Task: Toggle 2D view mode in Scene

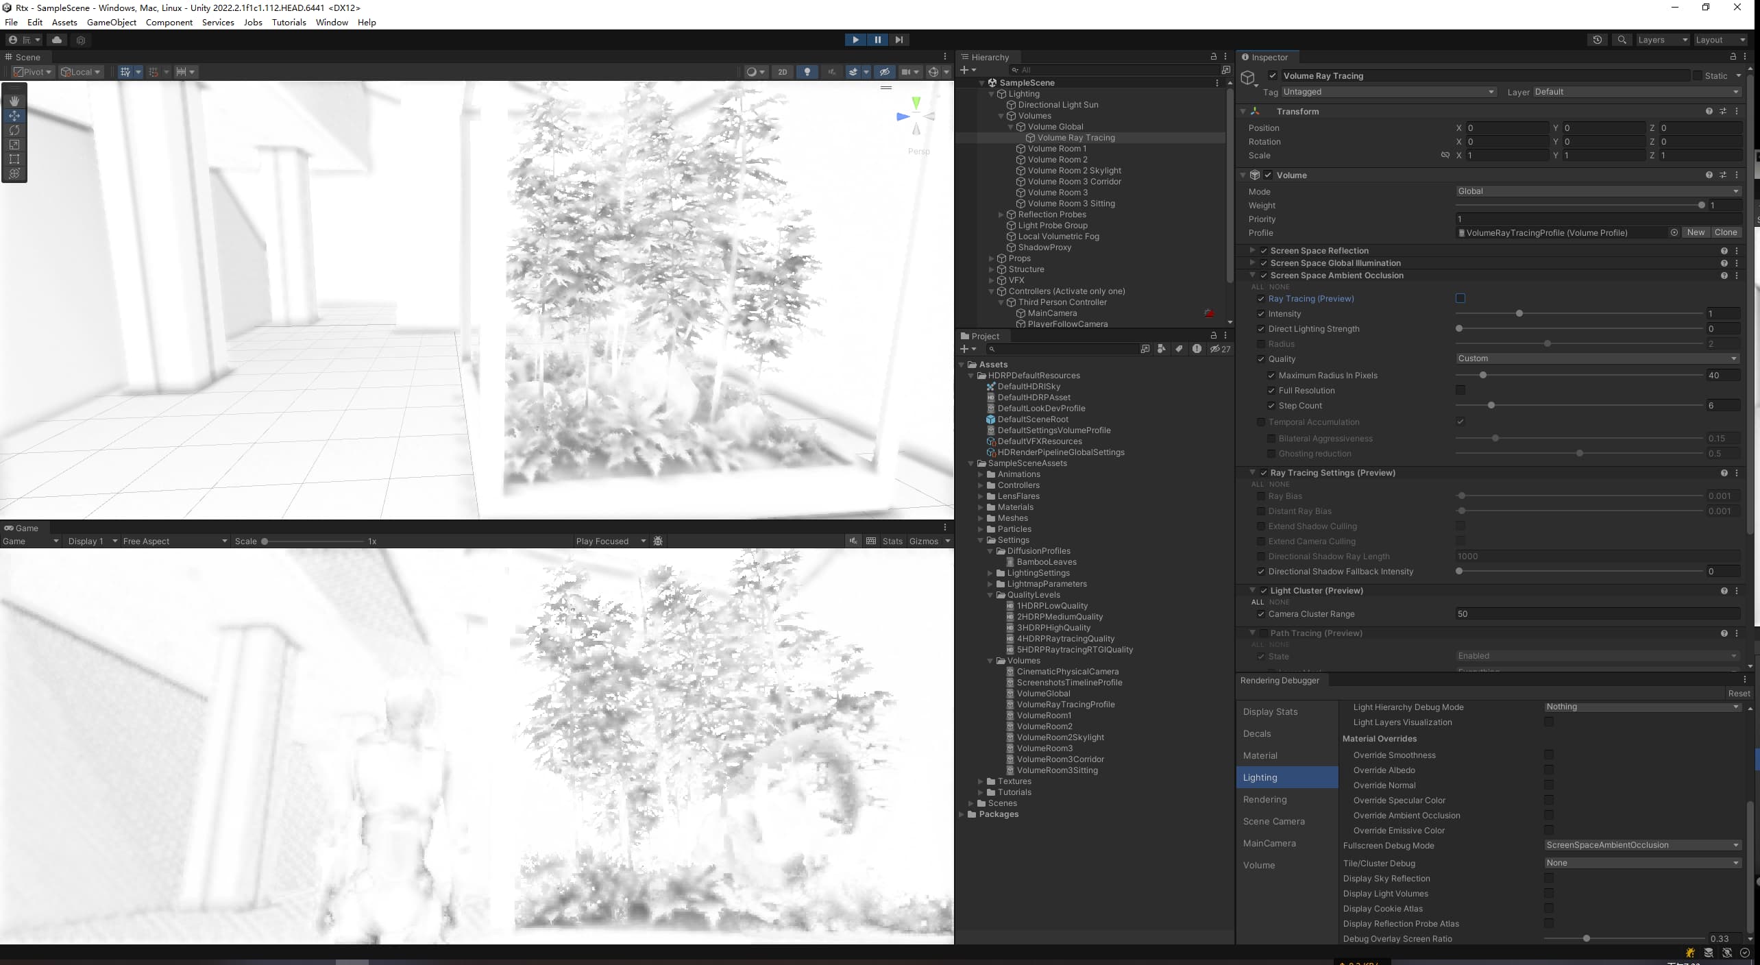Action: point(782,71)
